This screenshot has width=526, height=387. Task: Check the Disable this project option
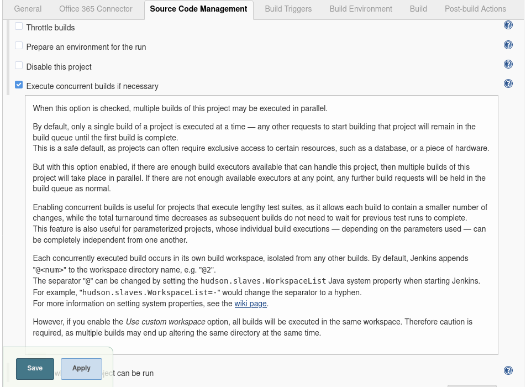point(18,64)
